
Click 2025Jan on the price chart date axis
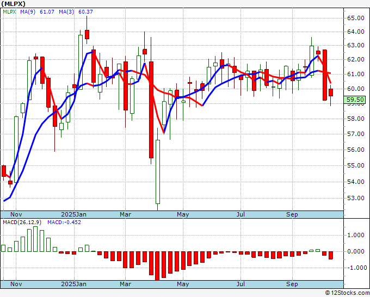[x=73, y=214]
